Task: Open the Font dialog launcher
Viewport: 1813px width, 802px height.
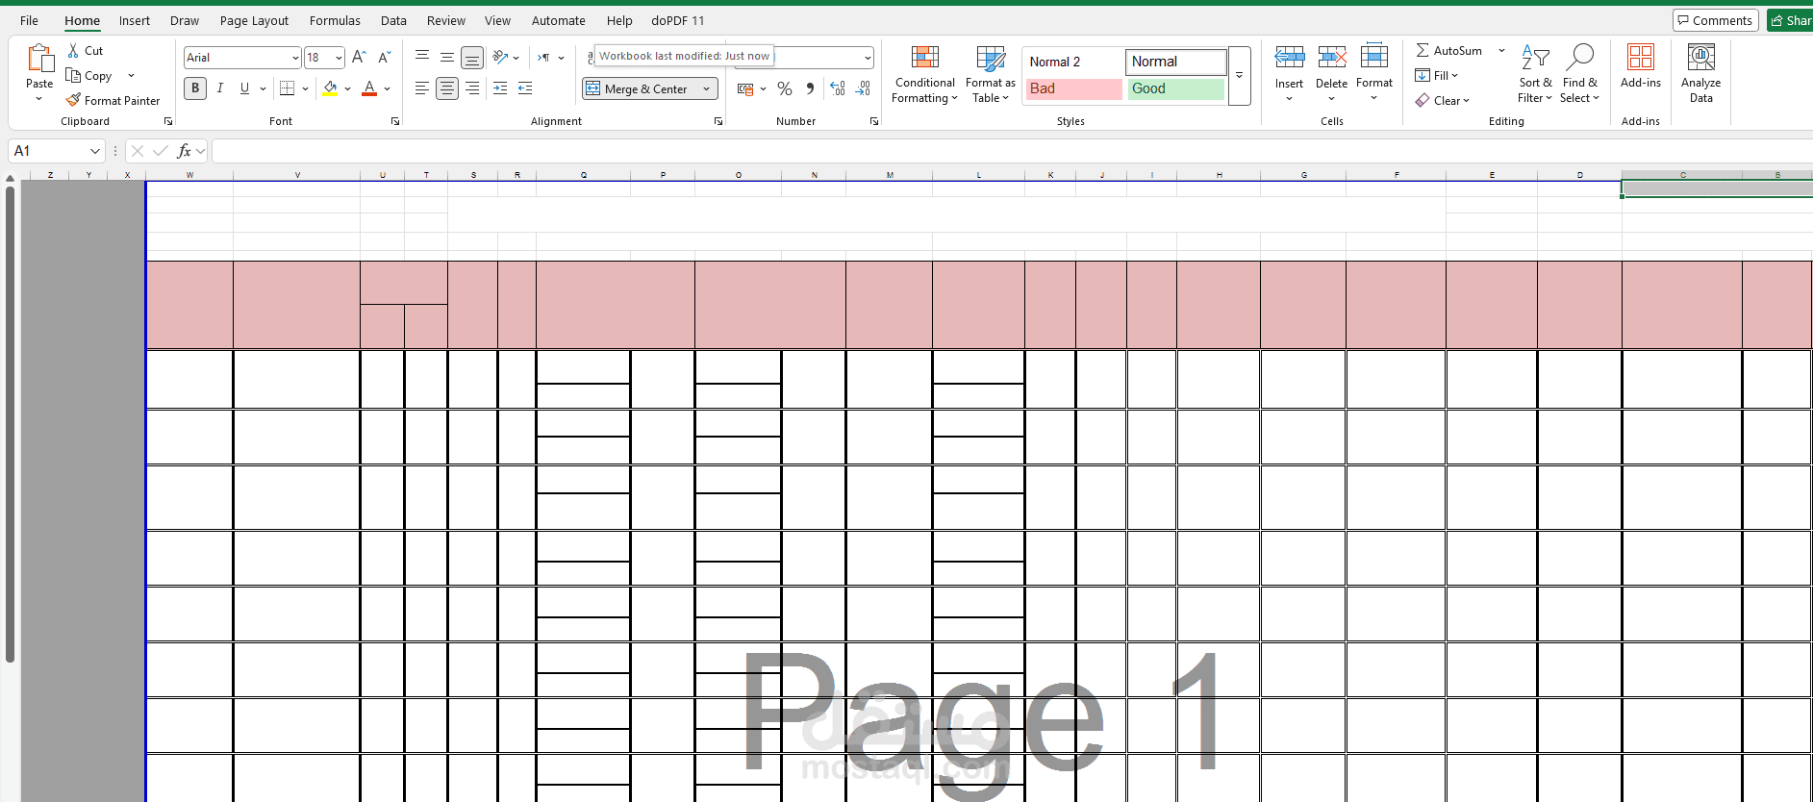Action: [x=395, y=121]
